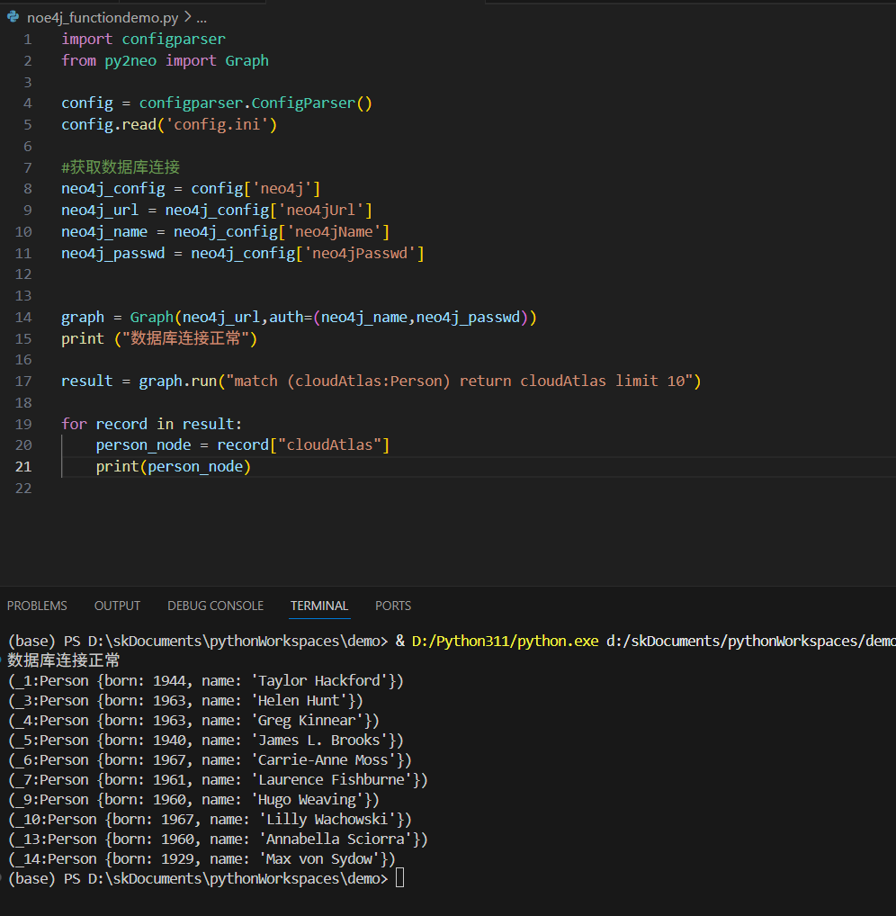
Task: Click terminal row 'Helen Hunt'
Action: (x=185, y=701)
